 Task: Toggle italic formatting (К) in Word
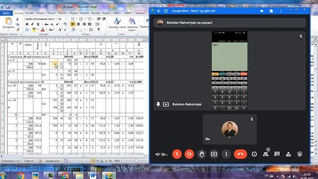click(x=32, y=24)
